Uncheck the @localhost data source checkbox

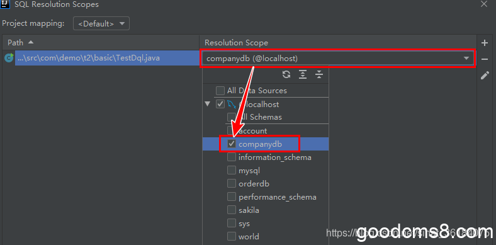point(220,104)
